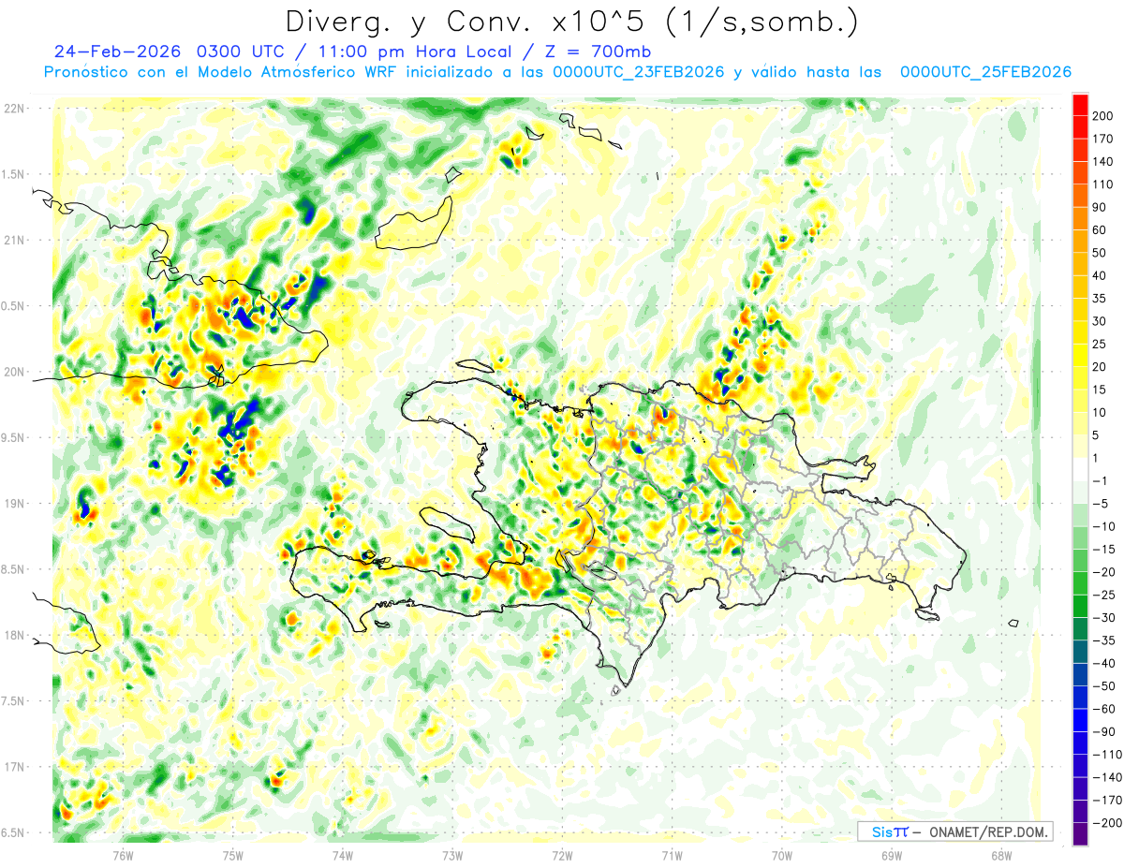The height and width of the screenshot is (868, 1124).
Task: Click the colorbar label '-200'
Action: [x=1109, y=823]
